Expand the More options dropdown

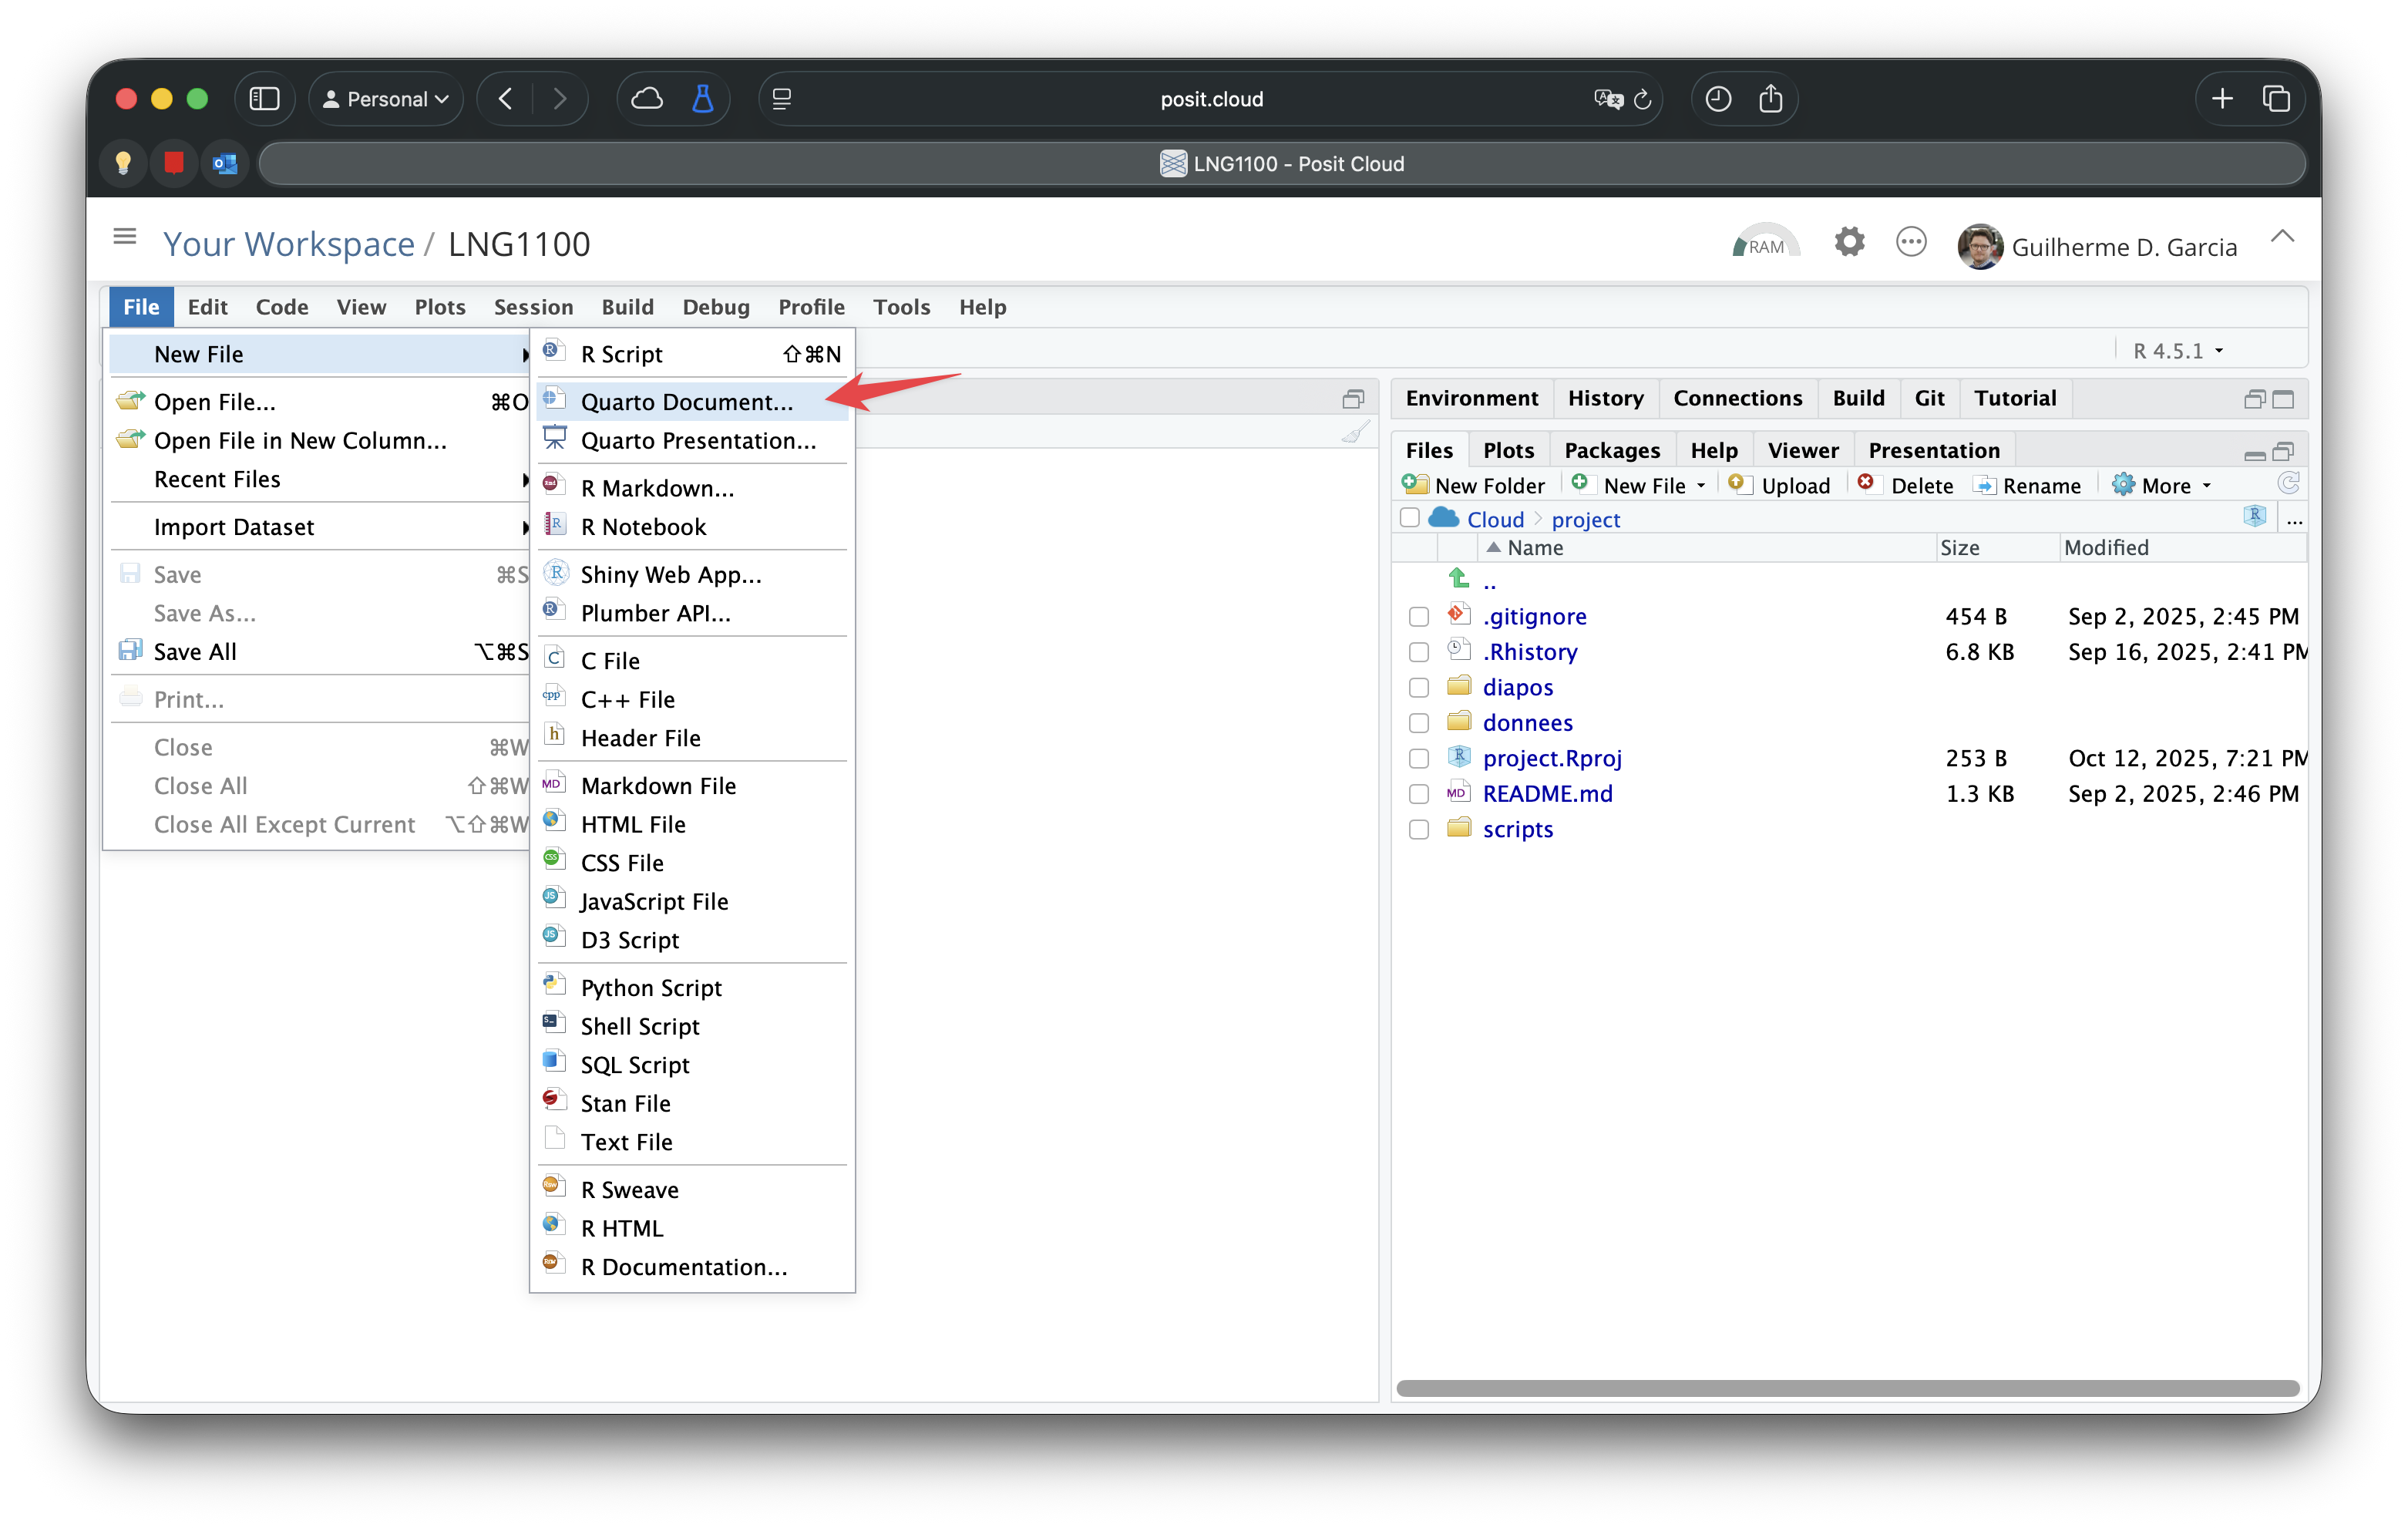pos(2165,486)
